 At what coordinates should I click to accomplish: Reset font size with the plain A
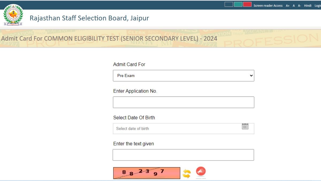(x=294, y=6)
